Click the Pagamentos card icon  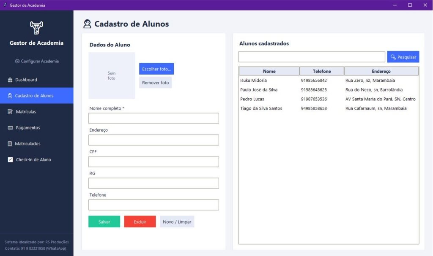tap(10, 128)
